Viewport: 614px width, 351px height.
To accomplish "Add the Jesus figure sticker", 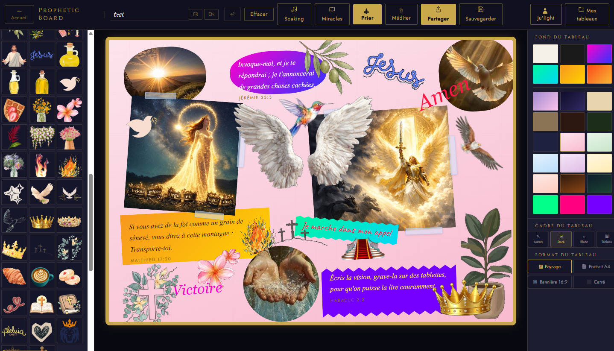I will [14, 54].
